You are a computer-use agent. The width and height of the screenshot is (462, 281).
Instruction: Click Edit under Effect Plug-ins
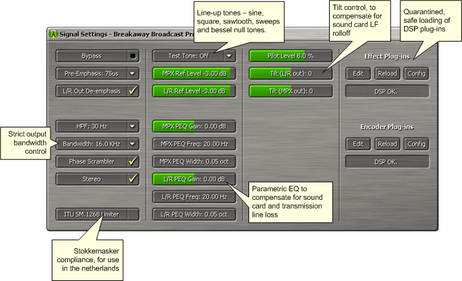[358, 74]
